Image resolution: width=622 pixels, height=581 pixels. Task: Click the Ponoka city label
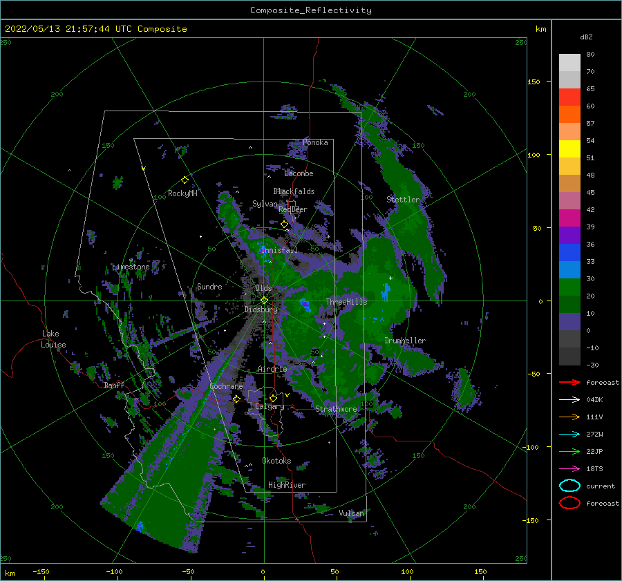tap(315, 142)
